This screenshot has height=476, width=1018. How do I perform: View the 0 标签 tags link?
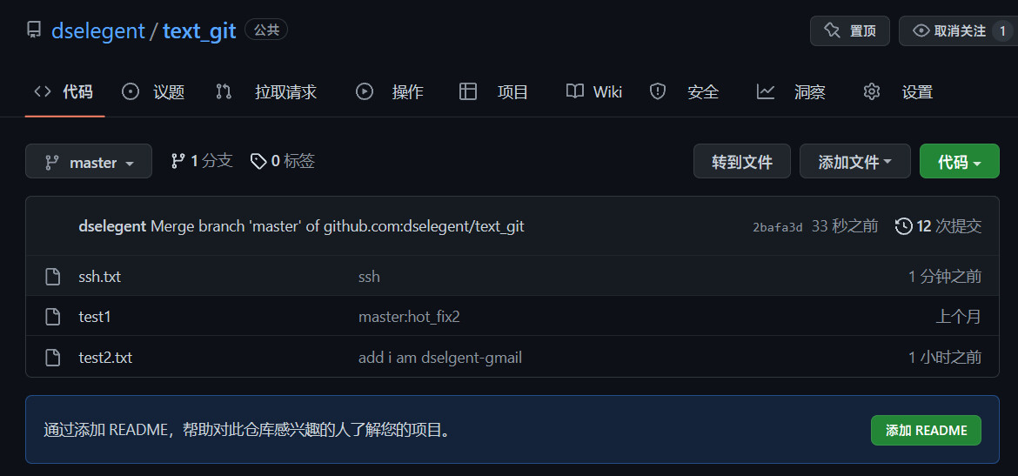[283, 161]
